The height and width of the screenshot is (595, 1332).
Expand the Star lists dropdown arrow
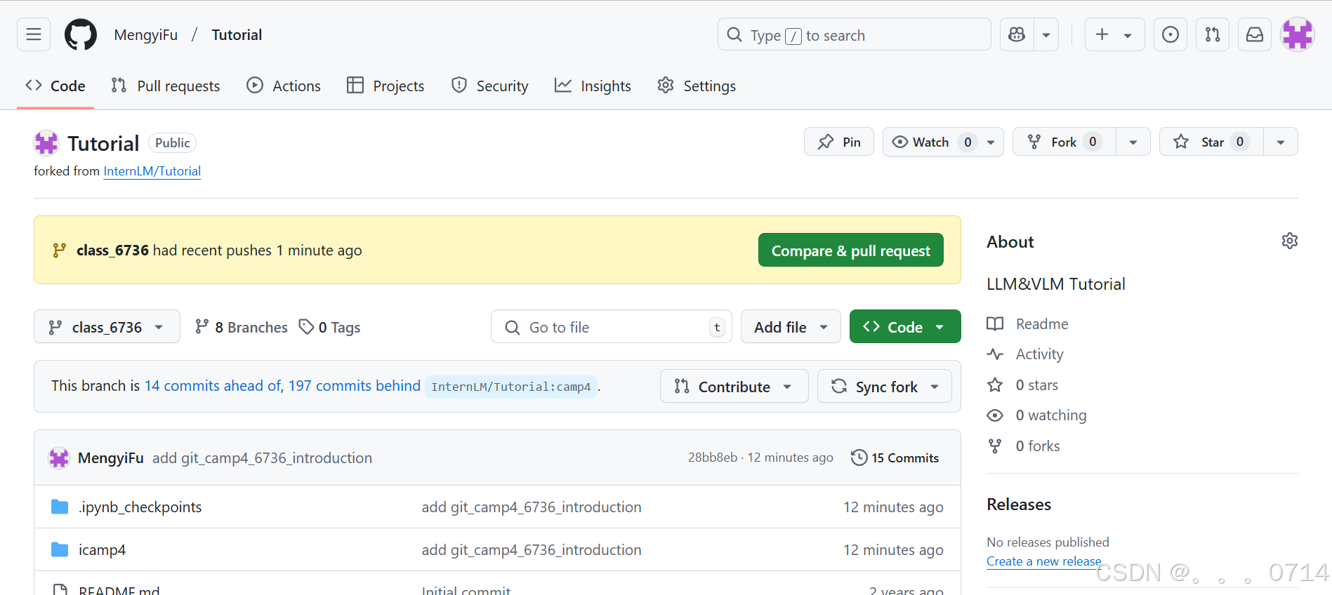point(1281,142)
